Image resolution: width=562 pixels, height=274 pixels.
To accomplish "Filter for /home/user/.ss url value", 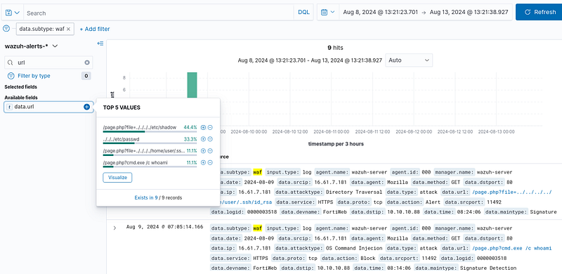I will [x=203, y=150].
